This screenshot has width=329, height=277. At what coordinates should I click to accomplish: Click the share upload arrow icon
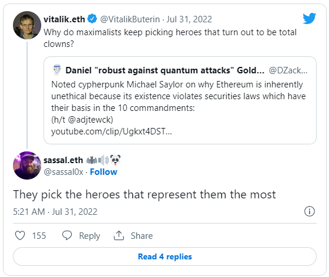[119, 235]
